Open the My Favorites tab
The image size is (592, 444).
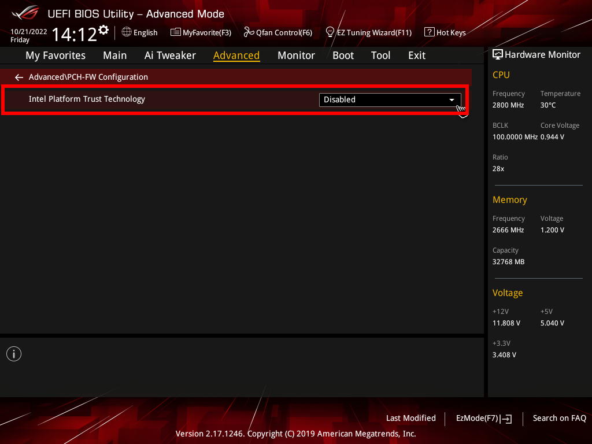pyautogui.click(x=55, y=55)
